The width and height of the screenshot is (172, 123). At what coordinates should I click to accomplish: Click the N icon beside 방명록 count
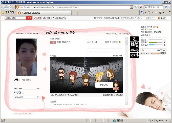[120, 42]
